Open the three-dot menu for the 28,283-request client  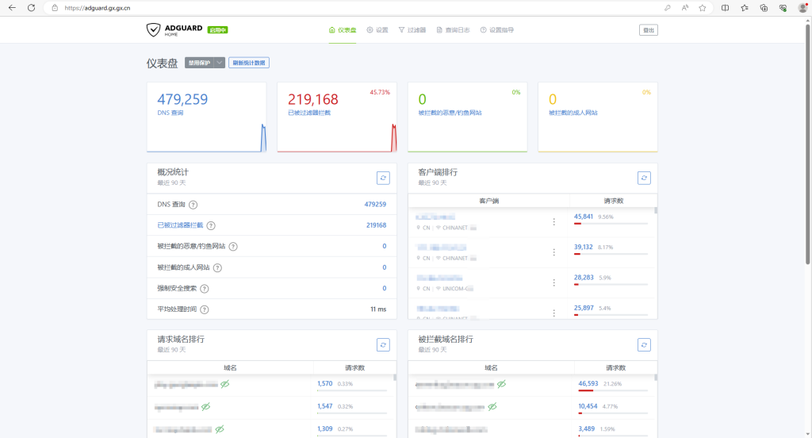(x=553, y=282)
